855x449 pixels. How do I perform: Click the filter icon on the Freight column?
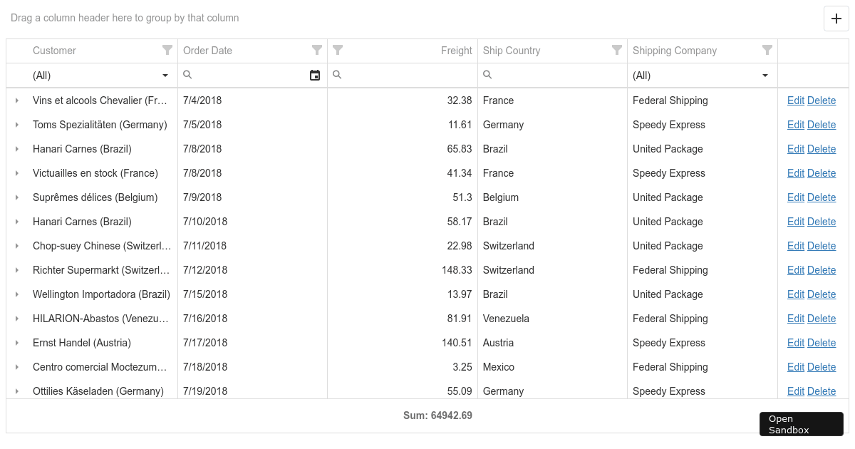[338, 51]
